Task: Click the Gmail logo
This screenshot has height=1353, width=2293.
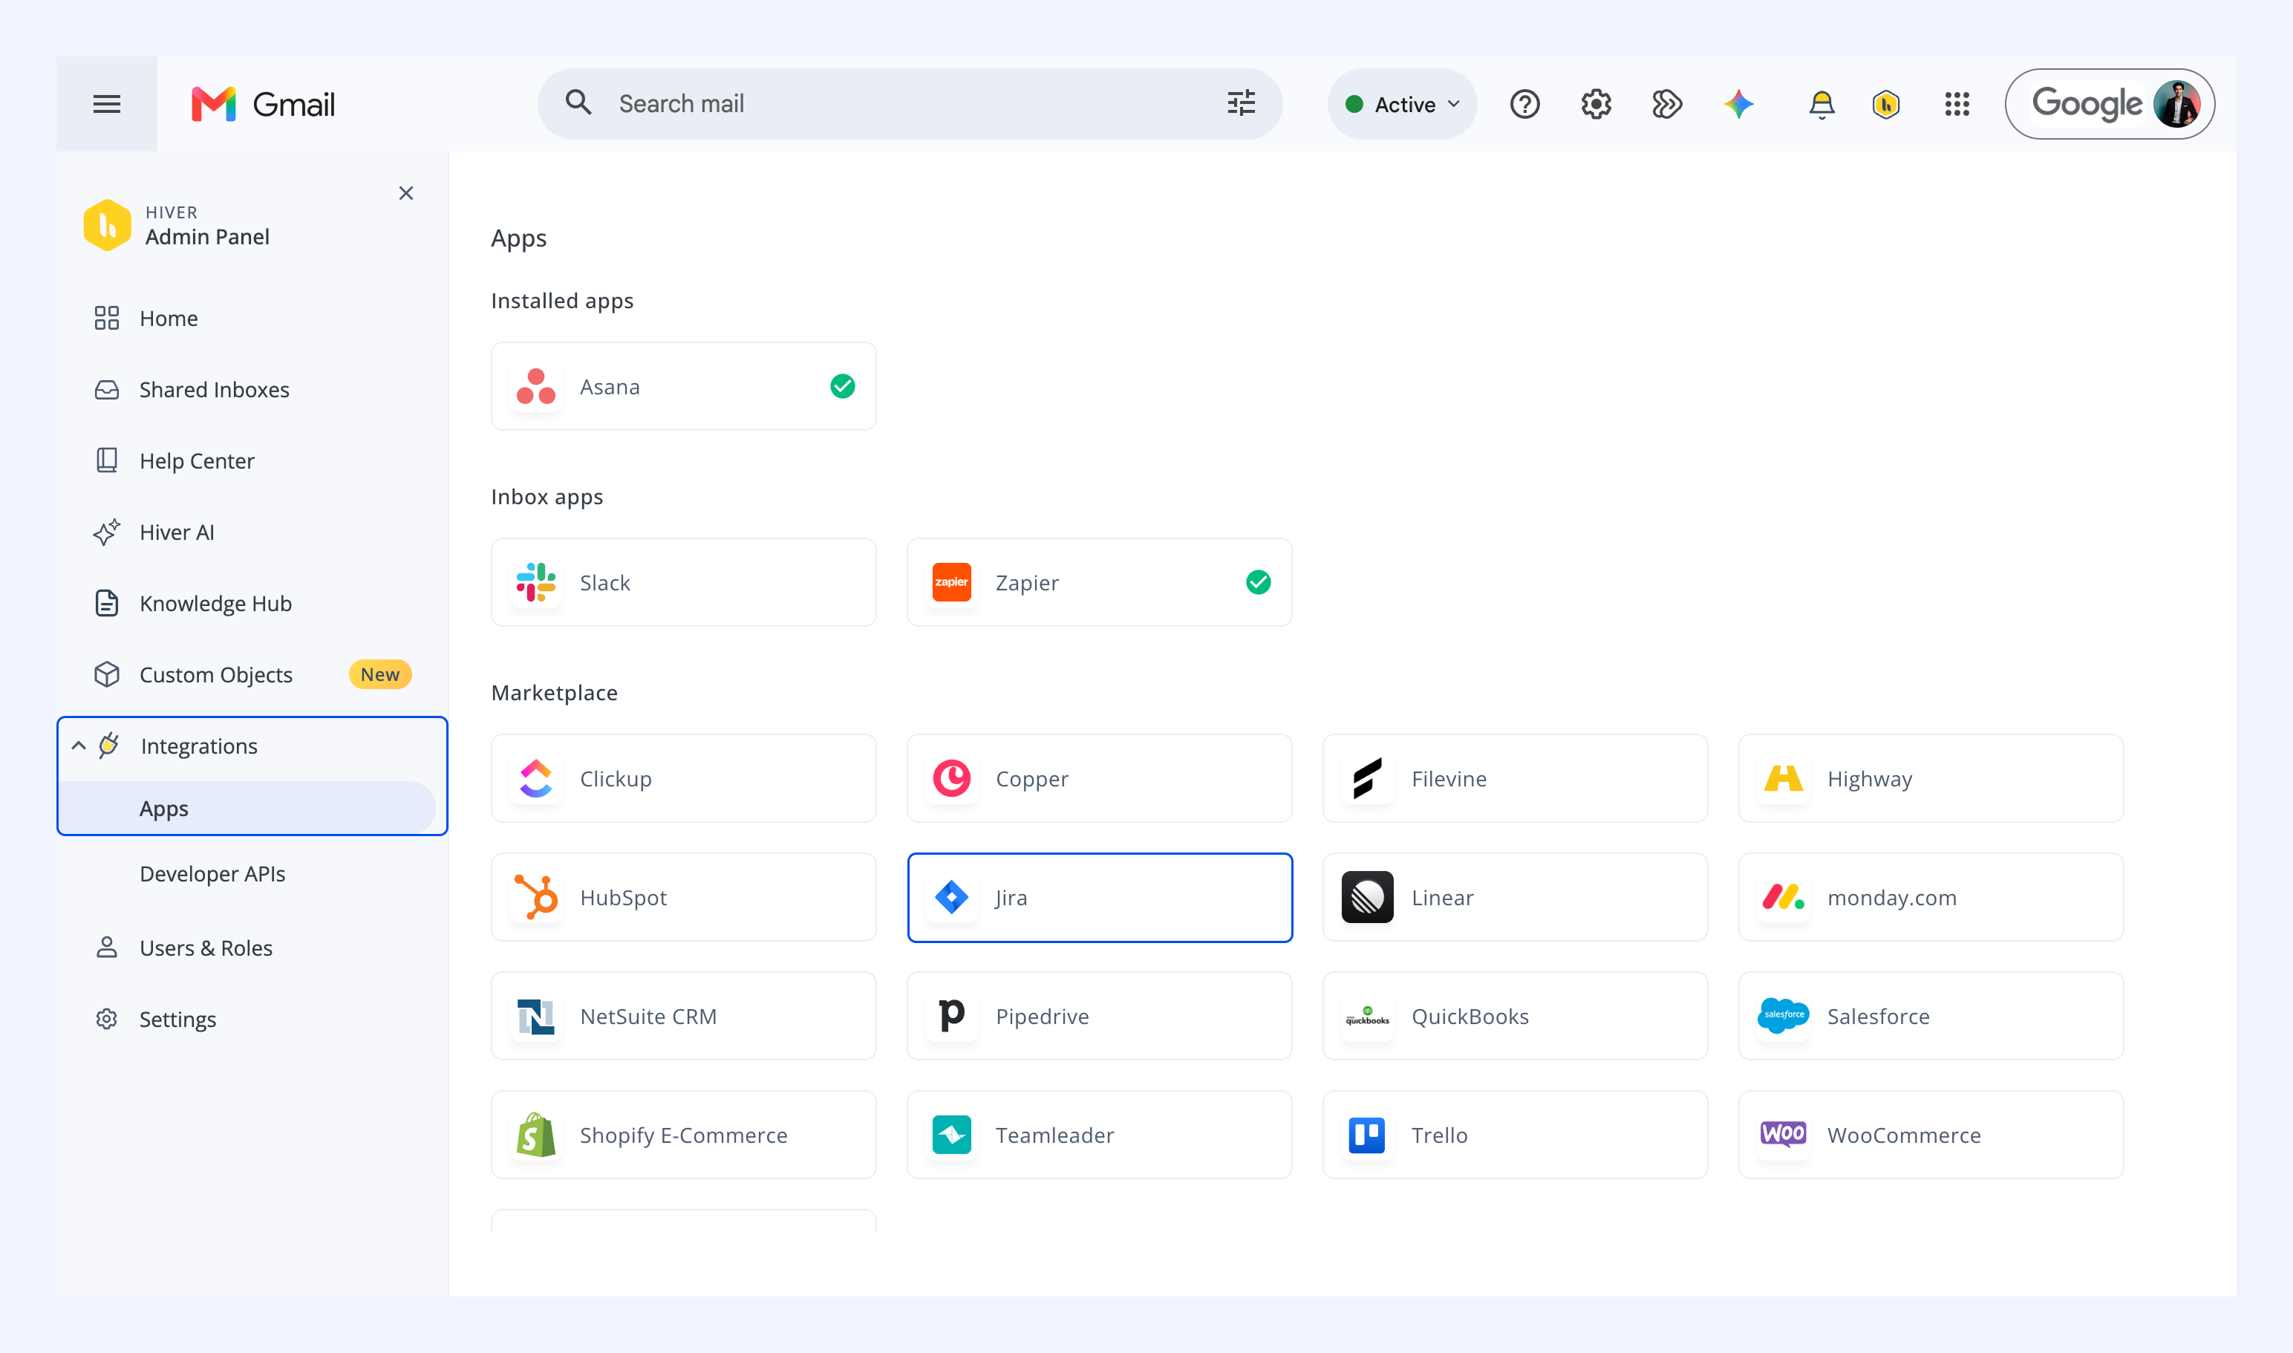Action: tap(264, 104)
